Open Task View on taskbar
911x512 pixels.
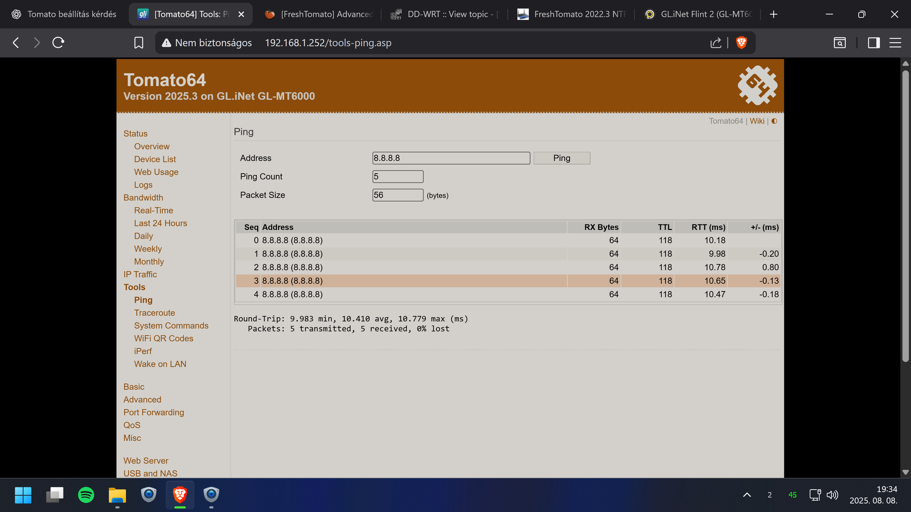point(55,495)
